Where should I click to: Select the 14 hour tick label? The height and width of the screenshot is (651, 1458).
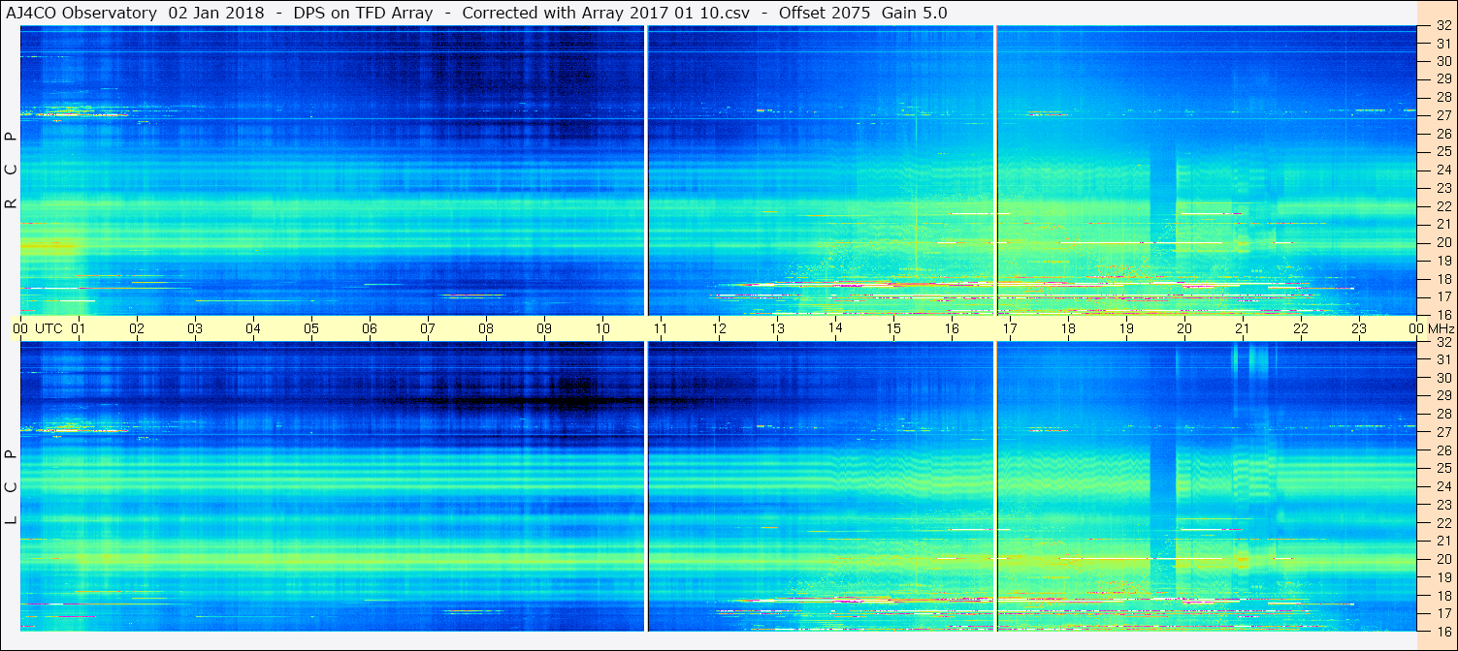click(x=835, y=328)
